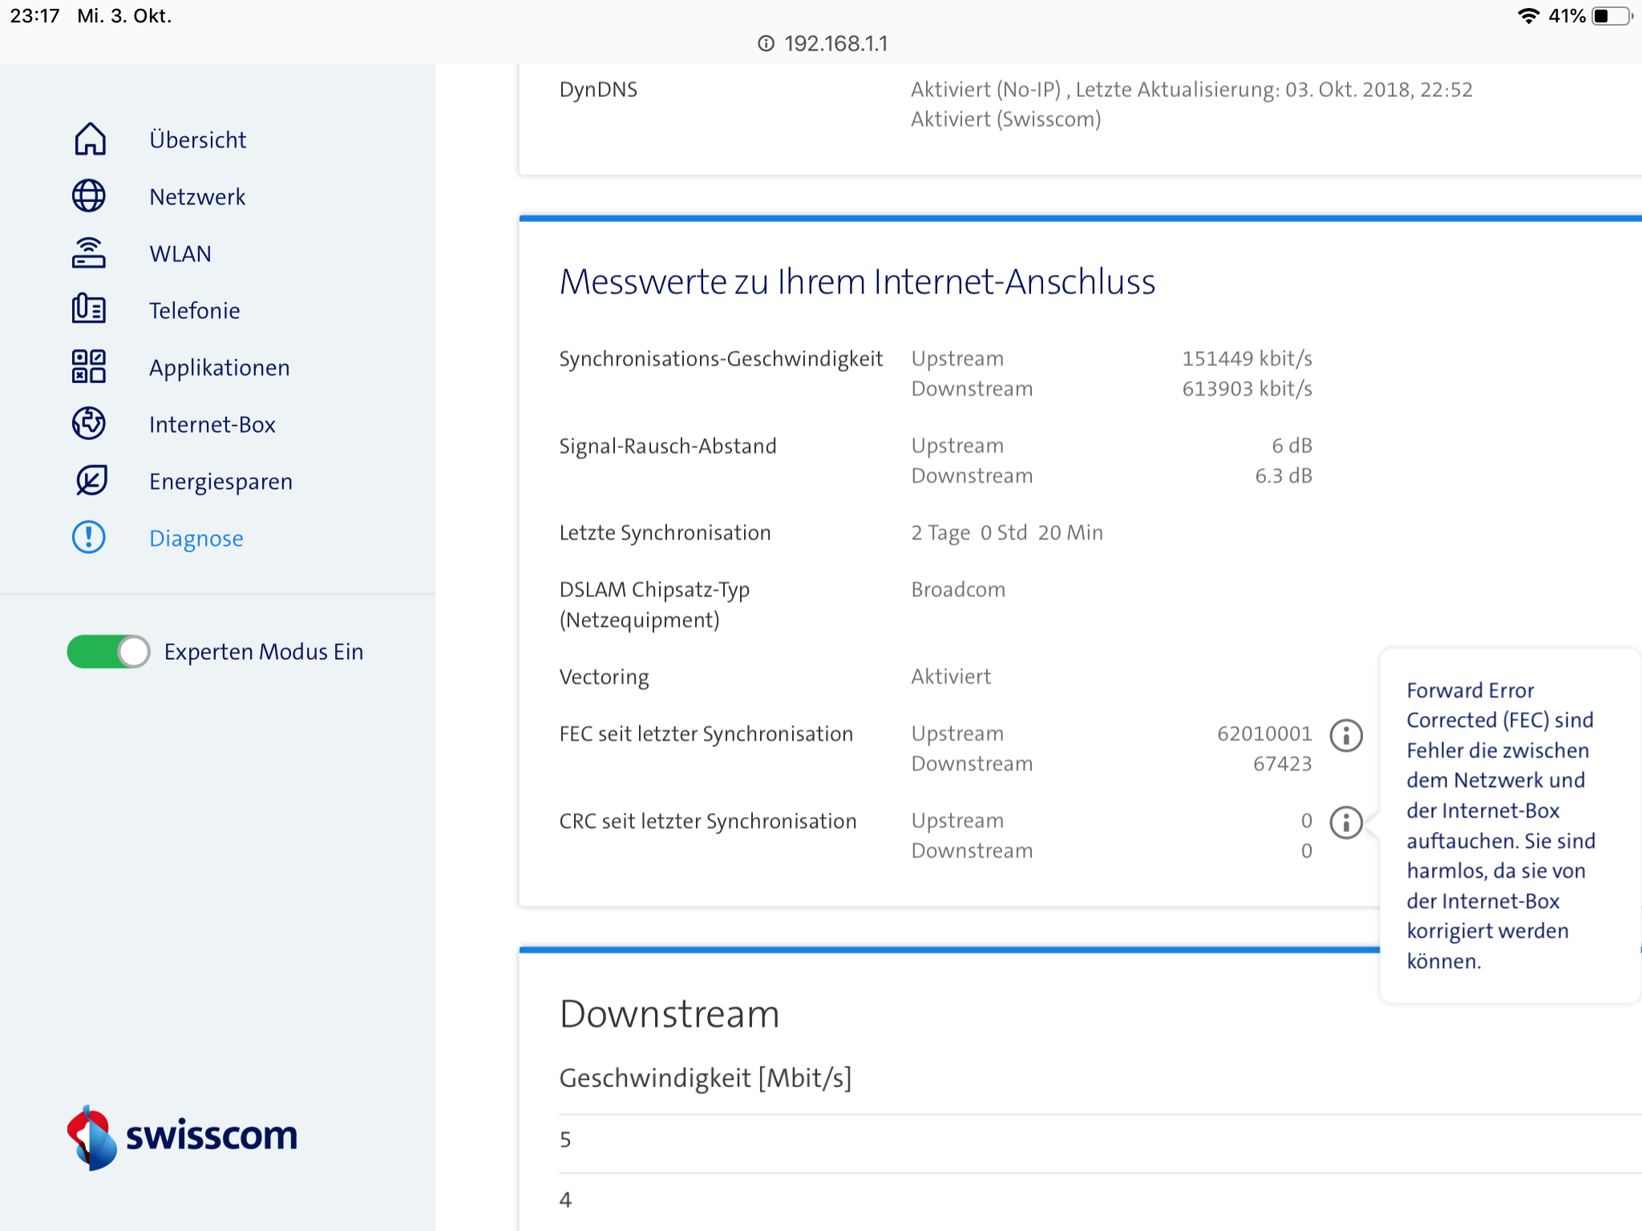This screenshot has height=1231, width=1642.
Task: Click the Internet-Box icon
Action: click(89, 424)
